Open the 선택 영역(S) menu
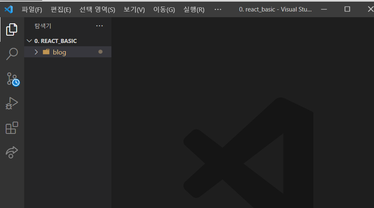This screenshot has height=208, width=374. pyautogui.click(x=97, y=9)
